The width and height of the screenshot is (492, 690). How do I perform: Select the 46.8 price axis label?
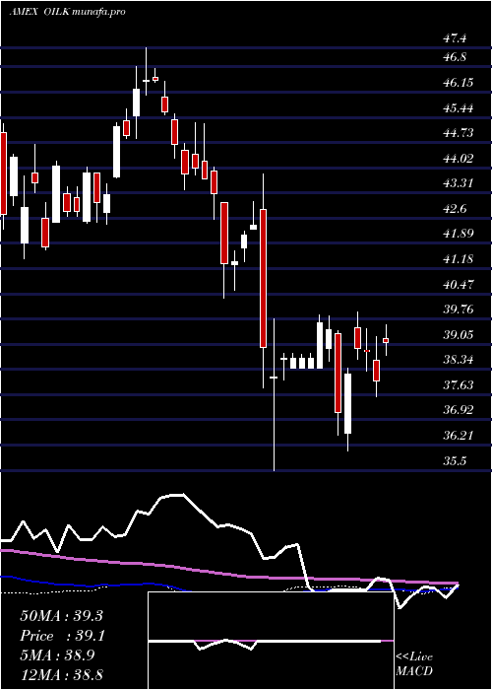click(455, 57)
